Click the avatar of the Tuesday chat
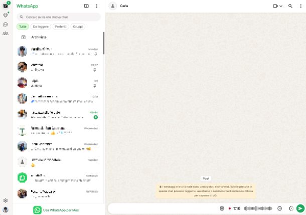 point(22,162)
